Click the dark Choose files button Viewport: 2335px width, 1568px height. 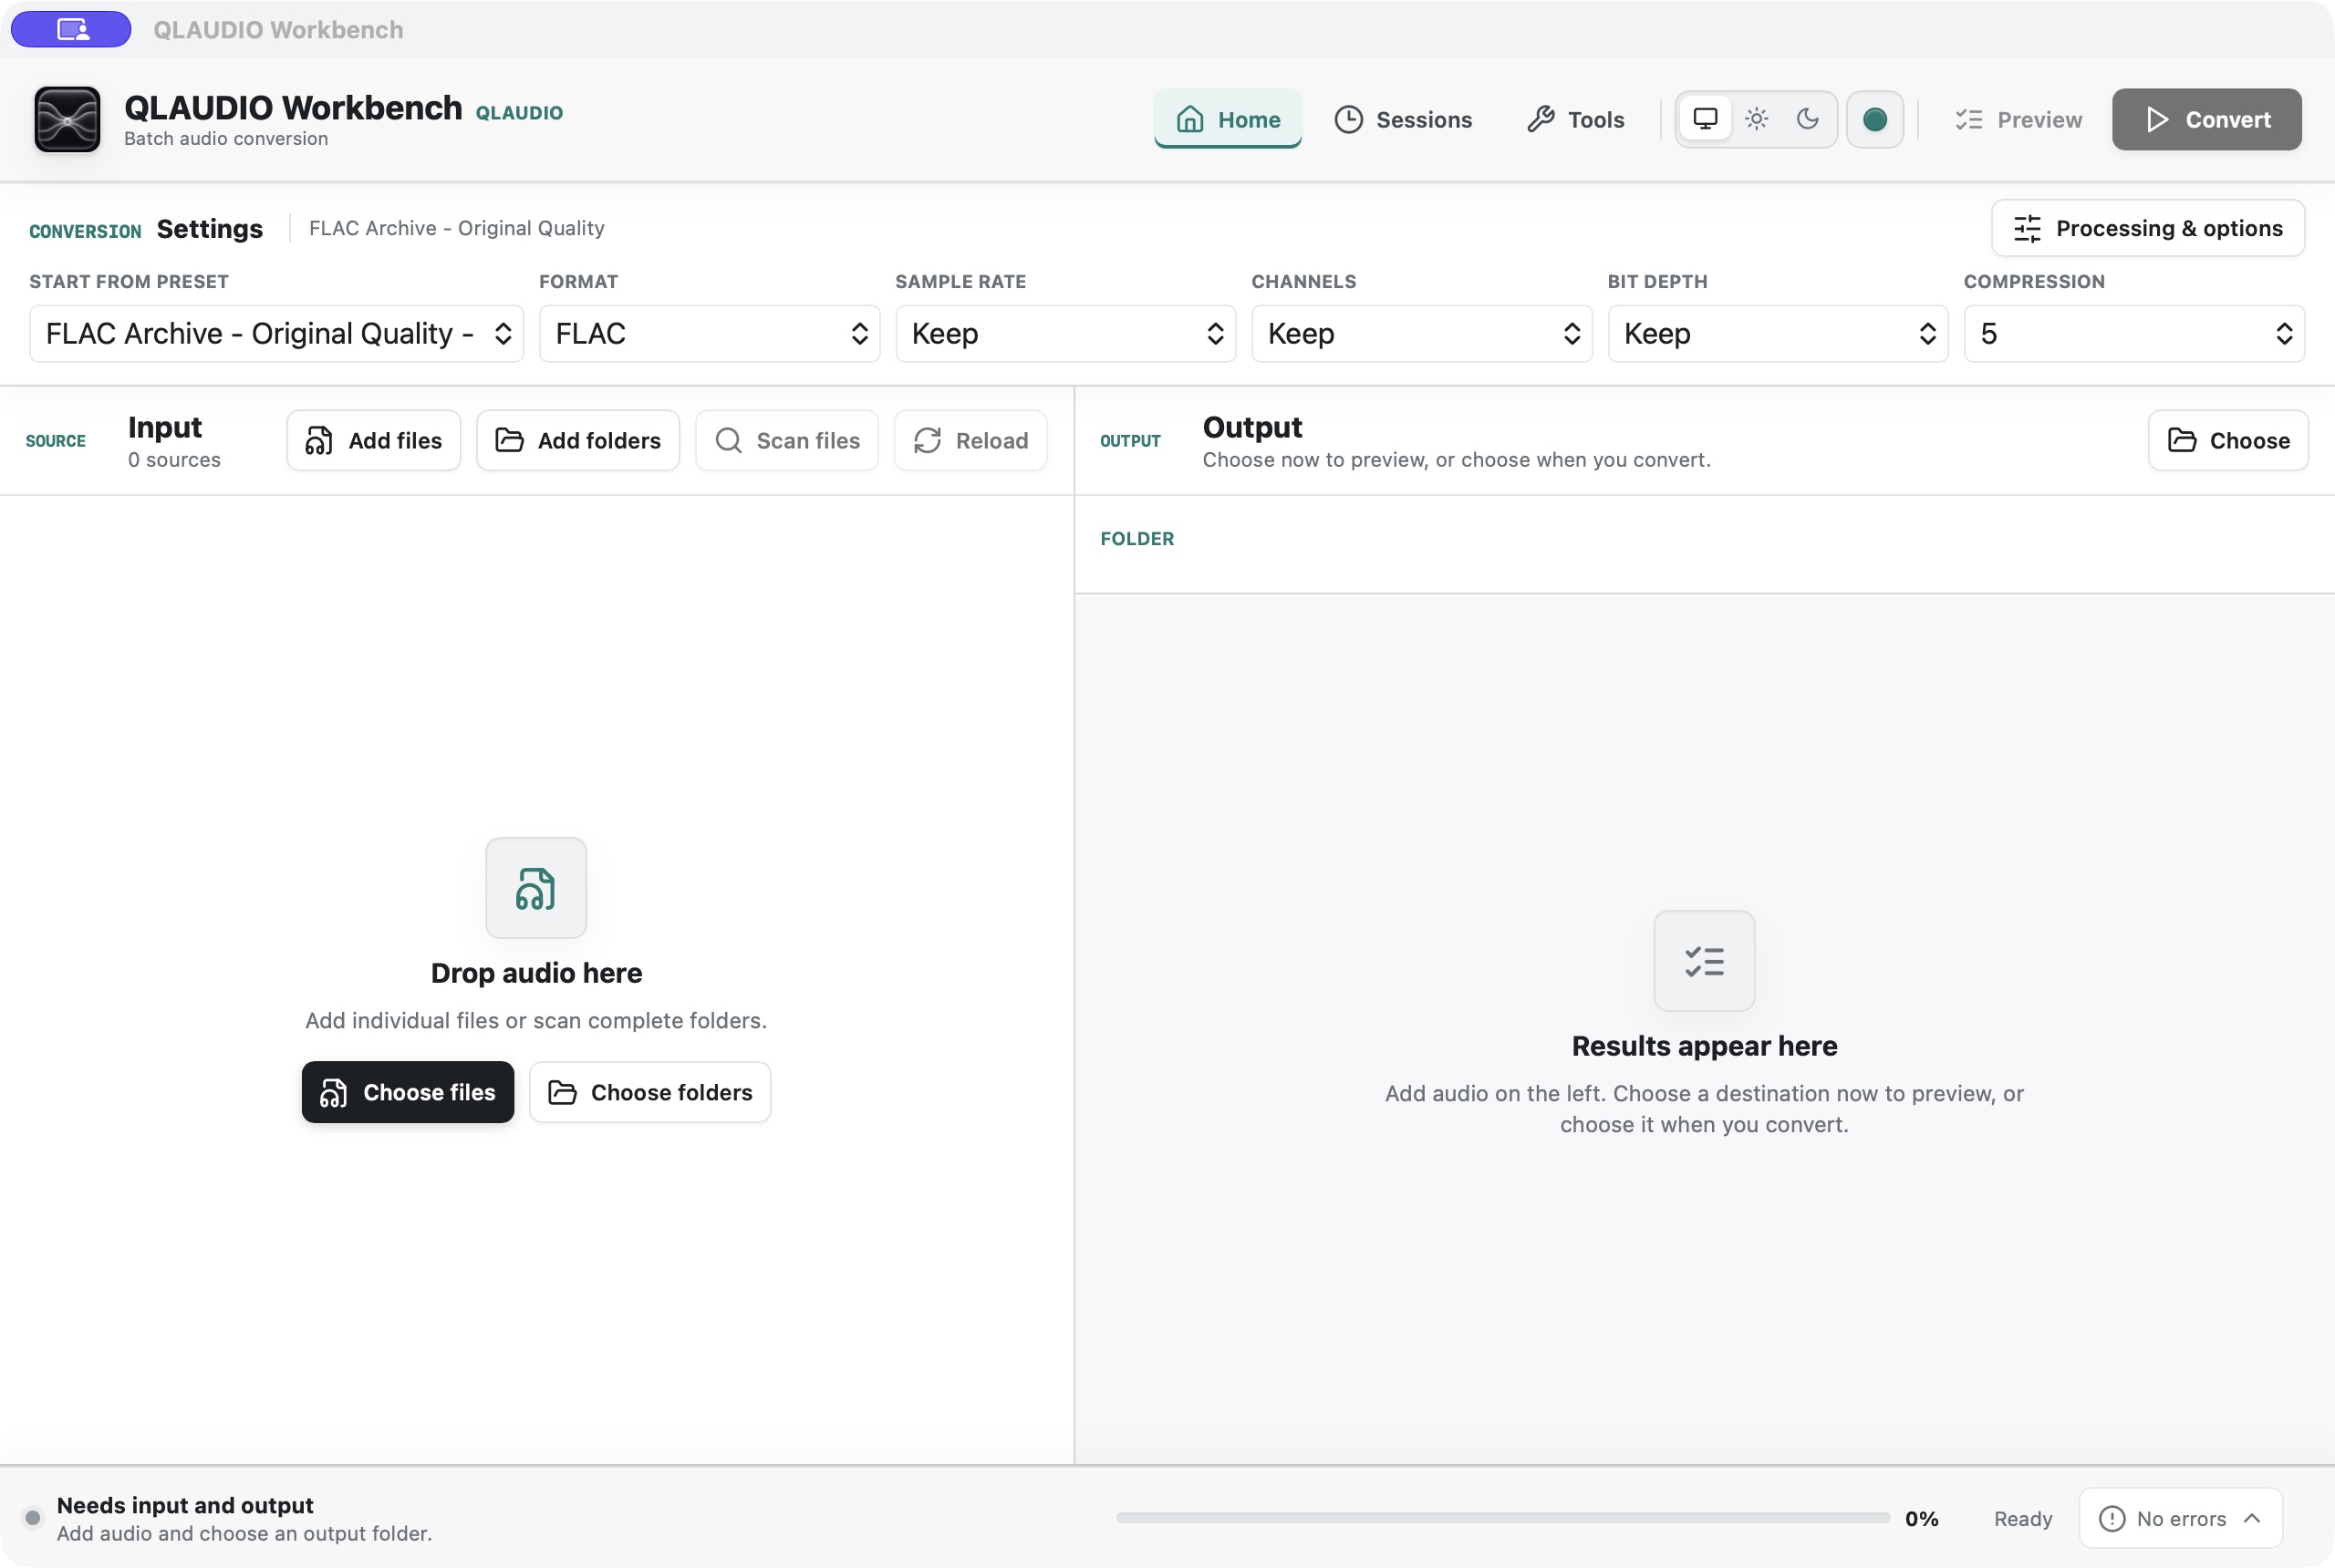[407, 1092]
